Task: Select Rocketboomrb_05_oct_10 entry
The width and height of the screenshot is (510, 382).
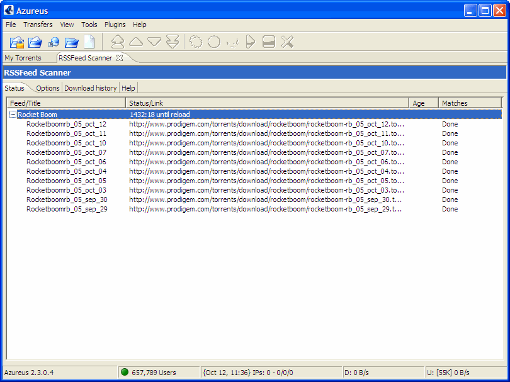Action: pos(66,143)
